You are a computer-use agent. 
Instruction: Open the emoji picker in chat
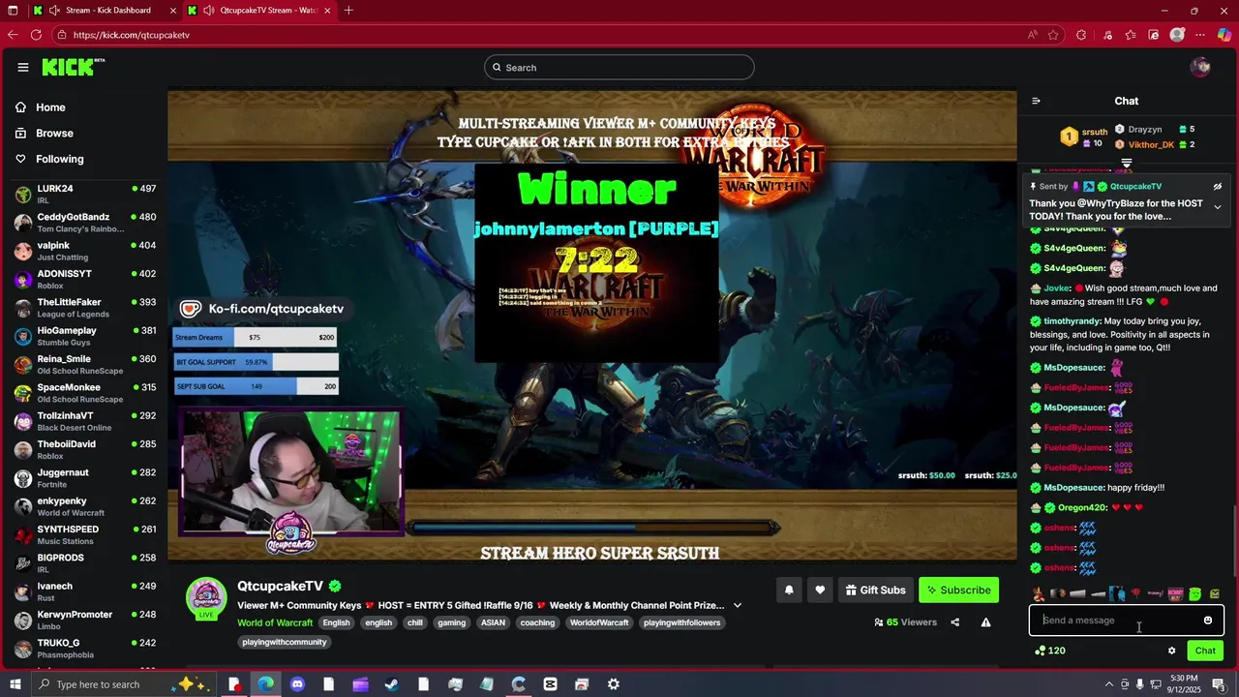(1208, 621)
